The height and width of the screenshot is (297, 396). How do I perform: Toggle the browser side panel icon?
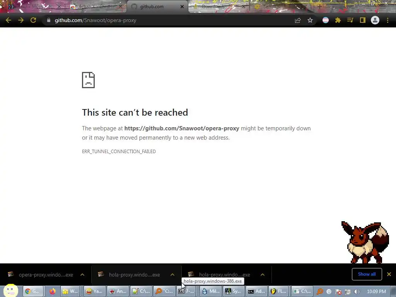pyautogui.click(x=363, y=20)
